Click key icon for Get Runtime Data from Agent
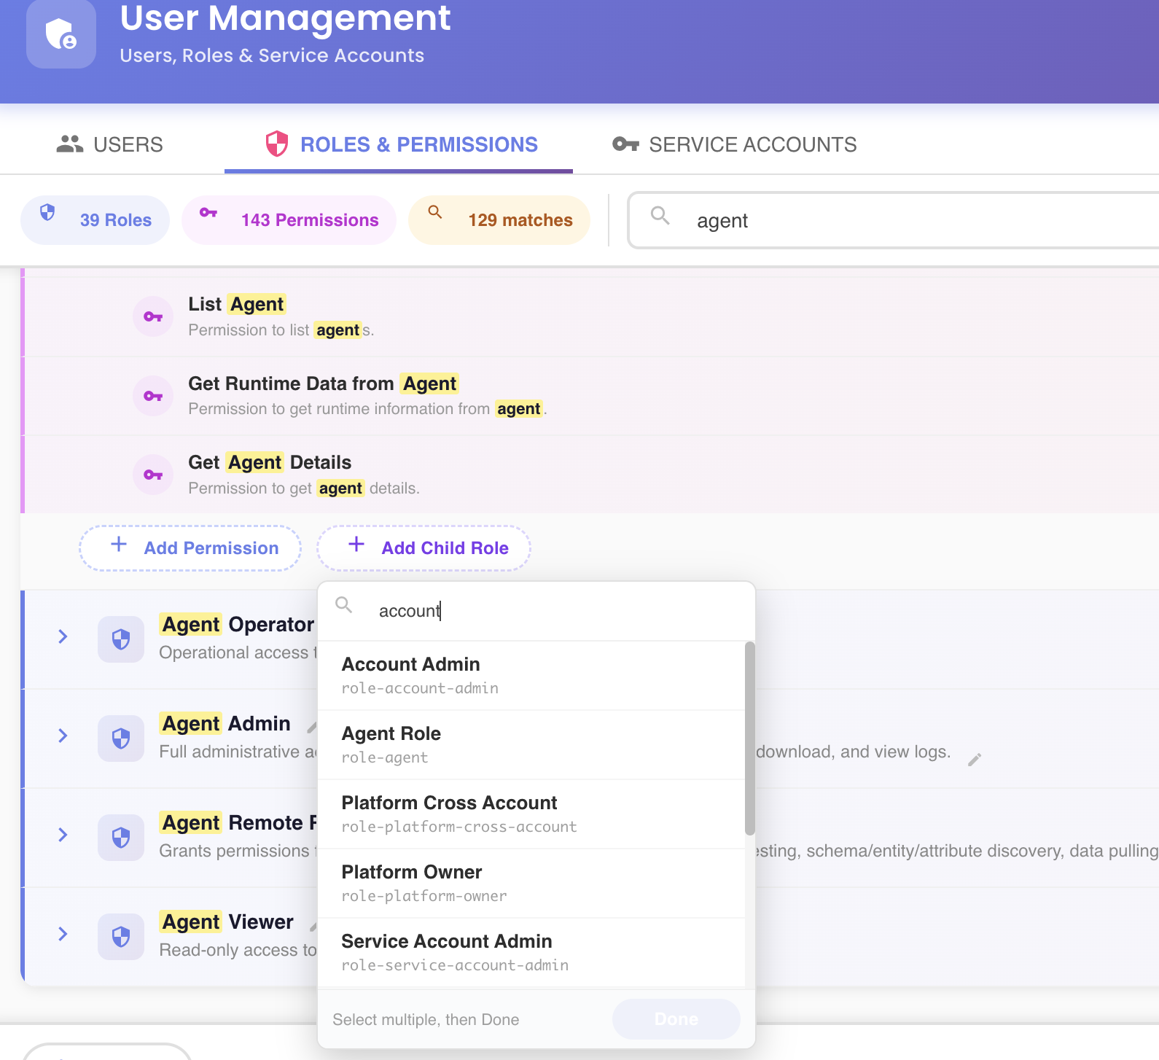 click(x=153, y=396)
